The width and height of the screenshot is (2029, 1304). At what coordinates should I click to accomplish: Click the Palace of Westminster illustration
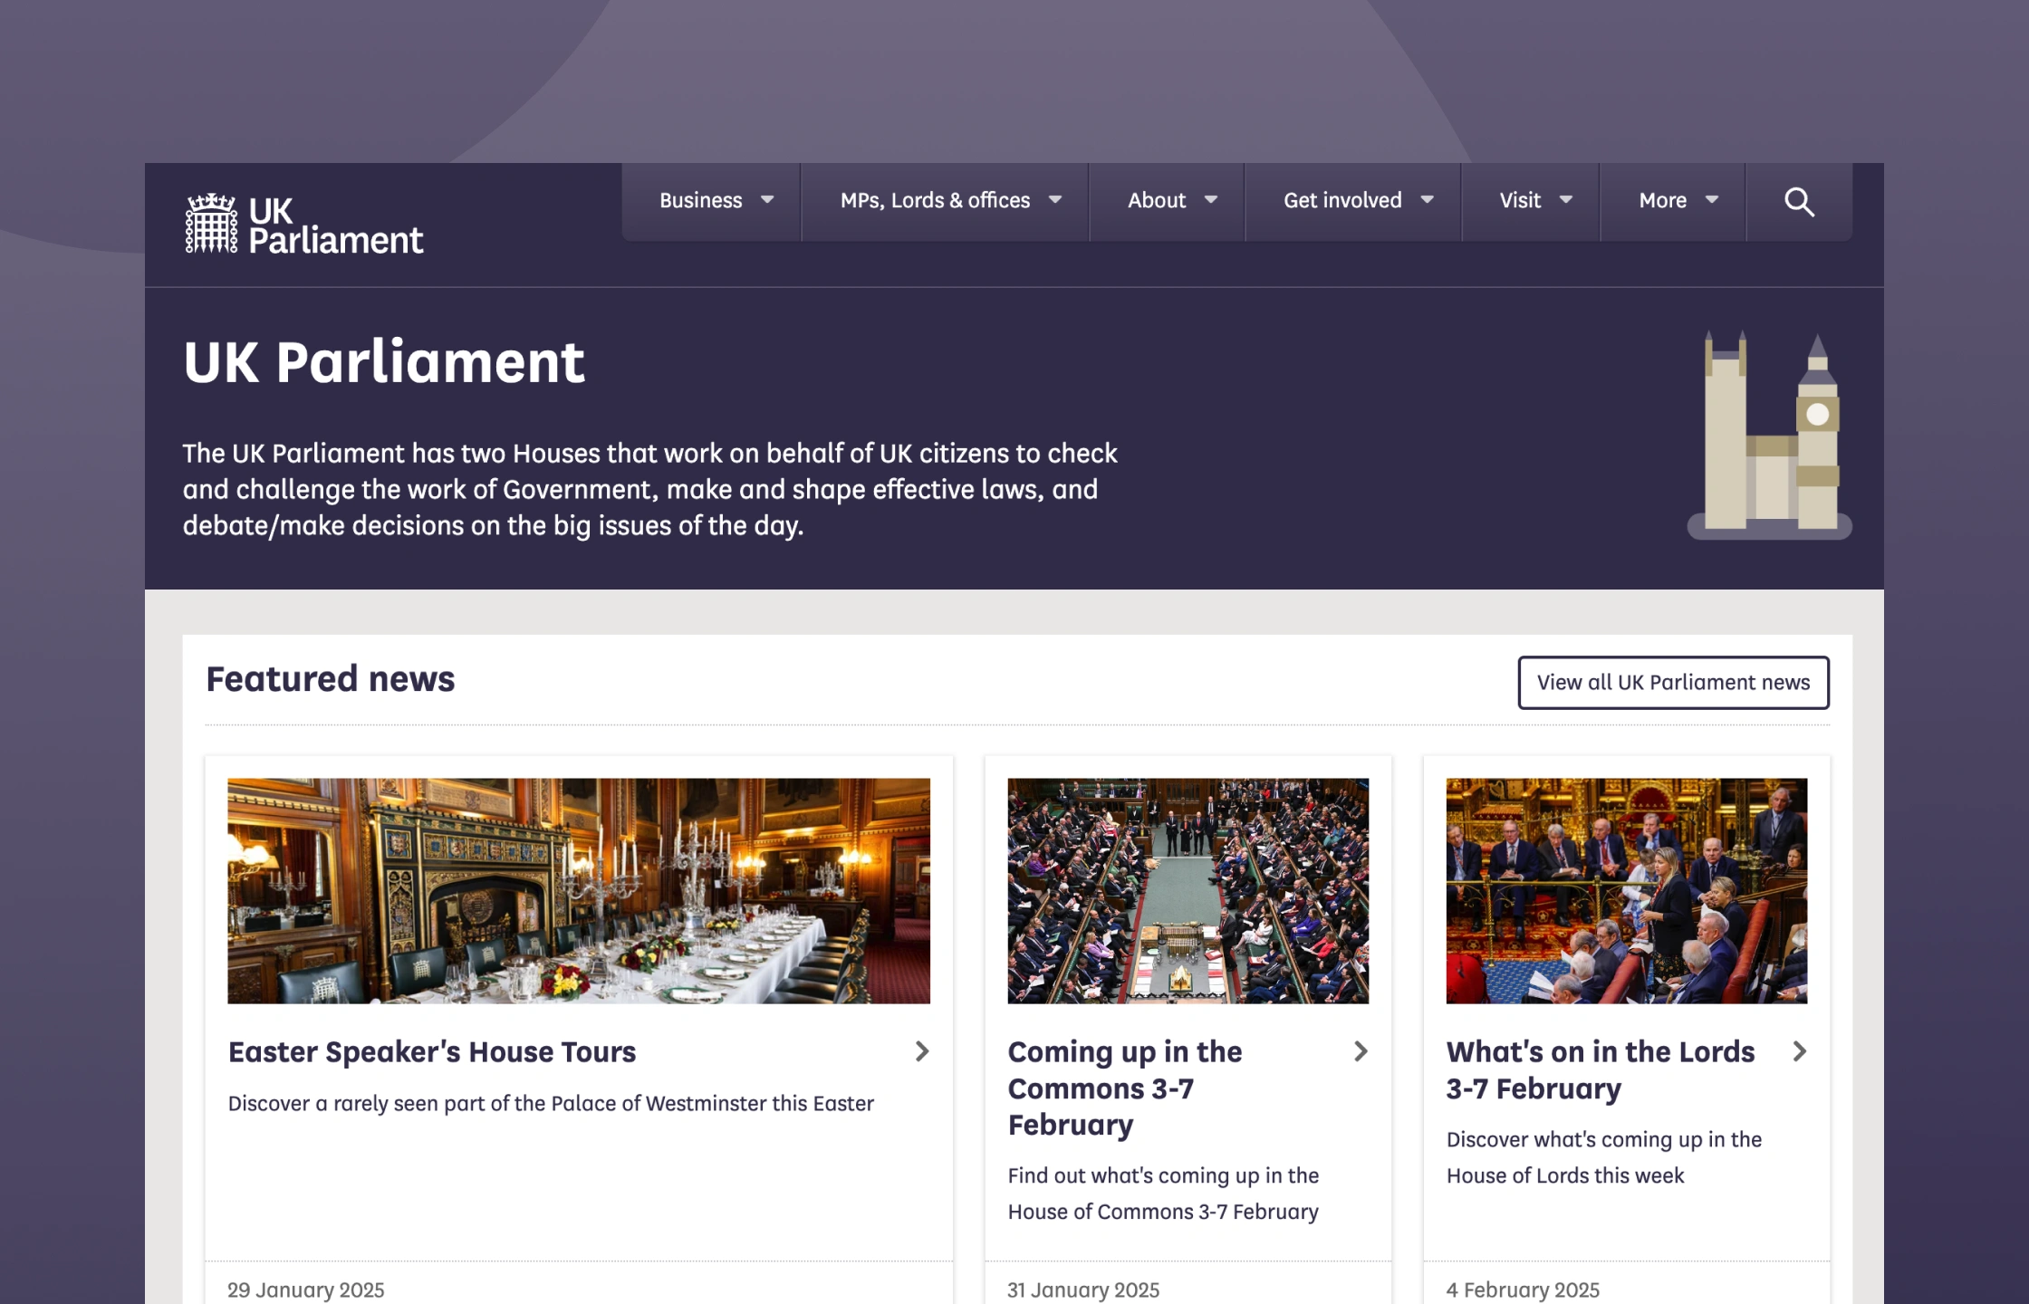pos(1769,435)
